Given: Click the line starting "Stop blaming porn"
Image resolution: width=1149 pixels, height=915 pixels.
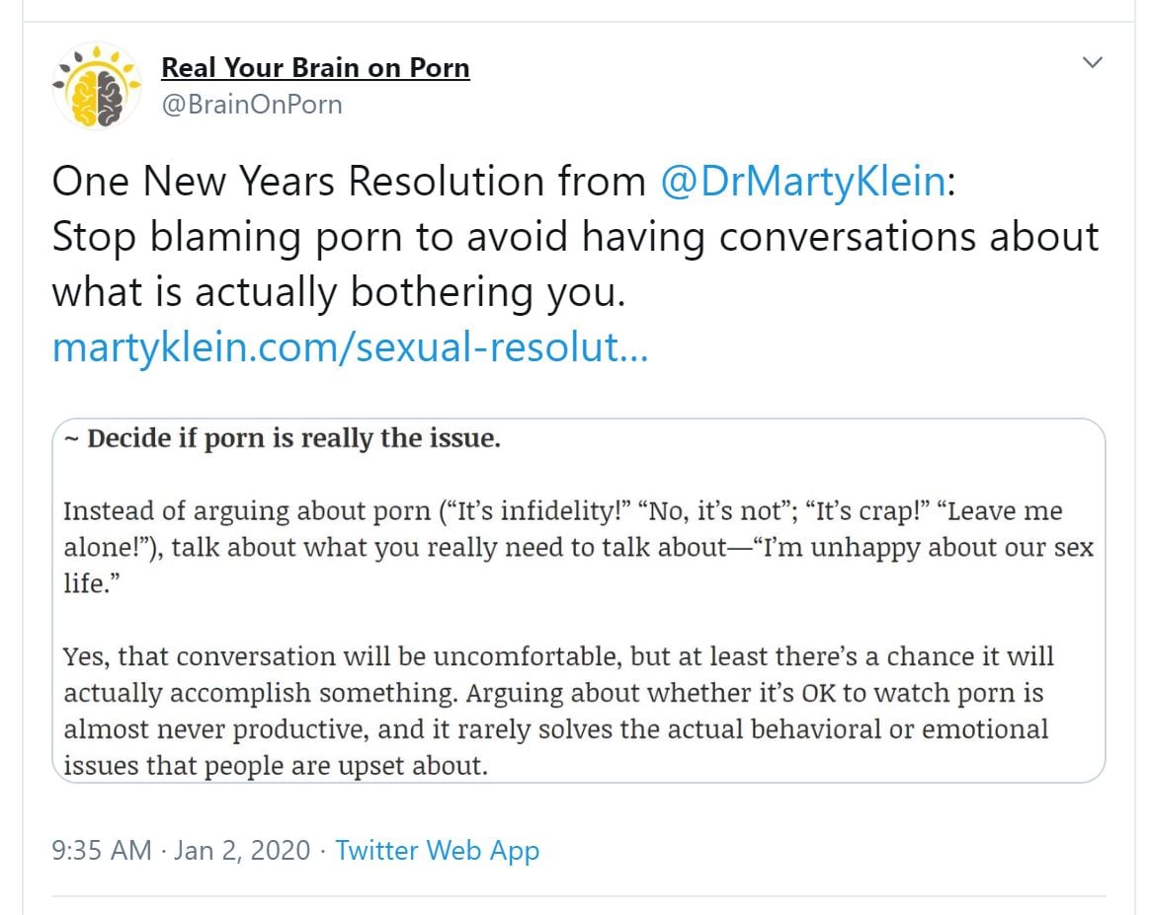Looking at the screenshot, I should [x=575, y=237].
